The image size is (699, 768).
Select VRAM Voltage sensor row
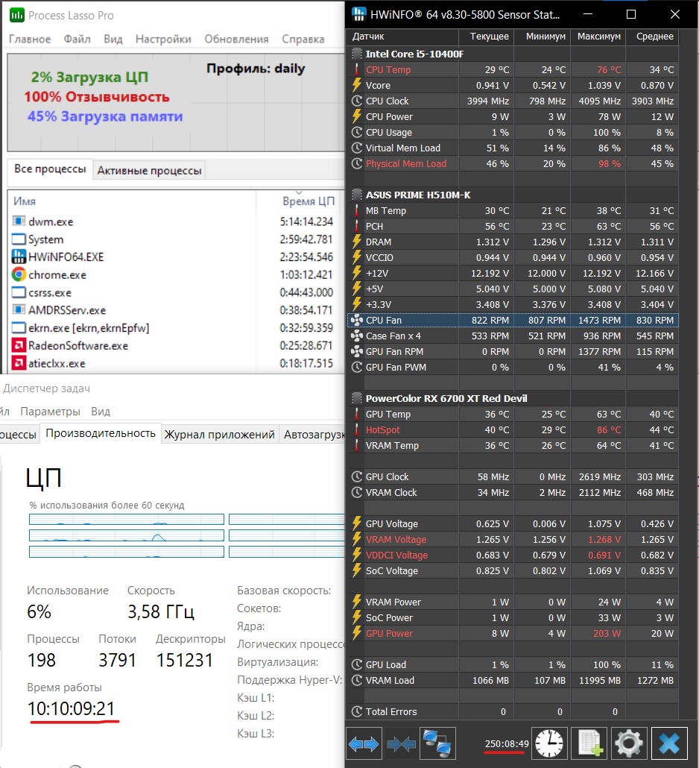[x=513, y=539]
